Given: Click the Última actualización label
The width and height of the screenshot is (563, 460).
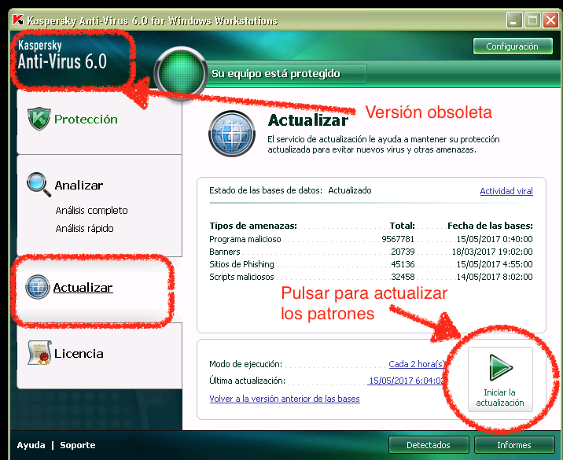Looking at the screenshot, I should point(248,381).
